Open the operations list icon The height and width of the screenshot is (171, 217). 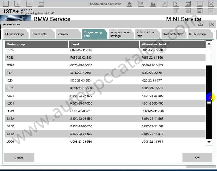pos(41,4)
